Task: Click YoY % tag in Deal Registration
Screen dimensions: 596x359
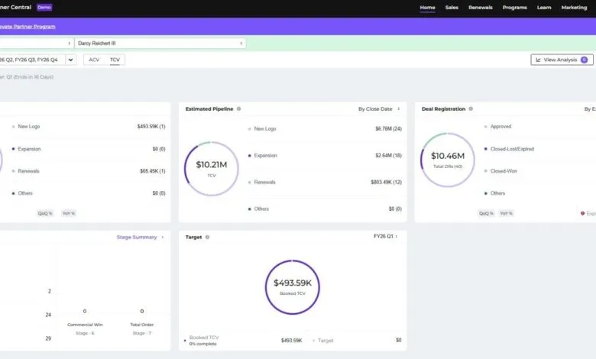Action: click(x=506, y=214)
